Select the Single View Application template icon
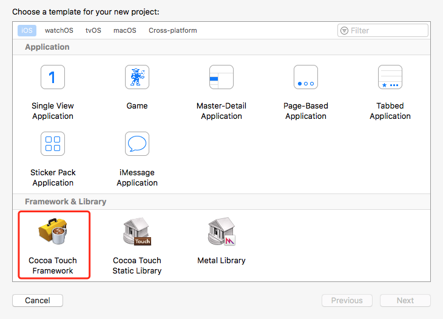443x319 pixels. [53, 77]
